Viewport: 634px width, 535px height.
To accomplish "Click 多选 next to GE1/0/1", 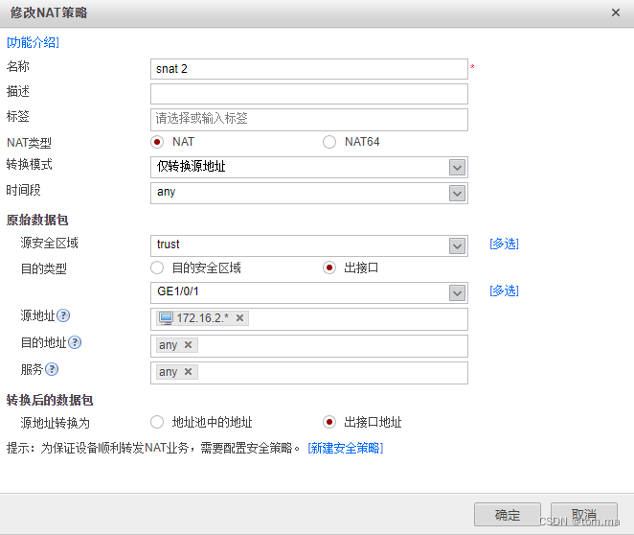I will (504, 291).
